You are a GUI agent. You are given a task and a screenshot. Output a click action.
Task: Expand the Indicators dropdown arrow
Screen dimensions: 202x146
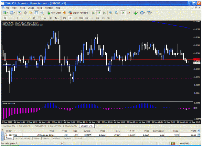pos(138,13)
